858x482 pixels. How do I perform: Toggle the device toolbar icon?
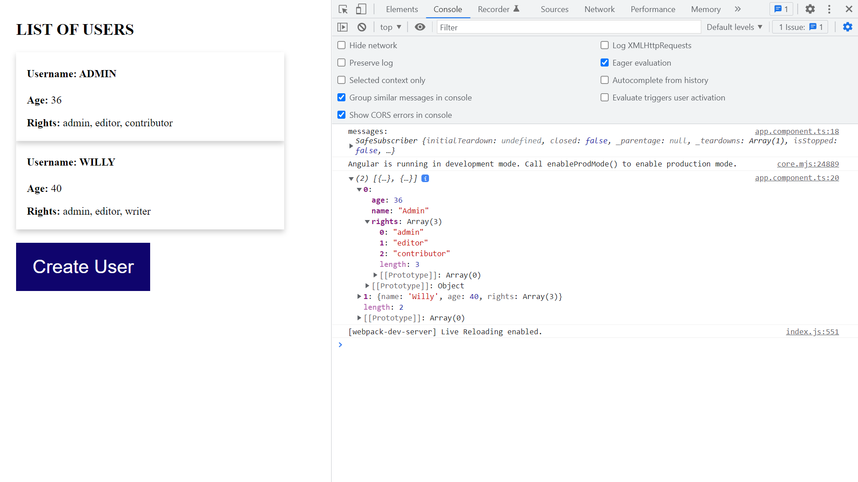361,9
